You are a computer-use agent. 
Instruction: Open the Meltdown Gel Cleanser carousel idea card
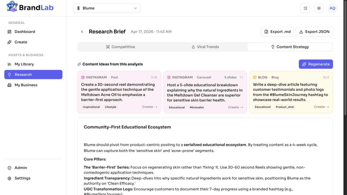pyautogui.click(x=205, y=92)
